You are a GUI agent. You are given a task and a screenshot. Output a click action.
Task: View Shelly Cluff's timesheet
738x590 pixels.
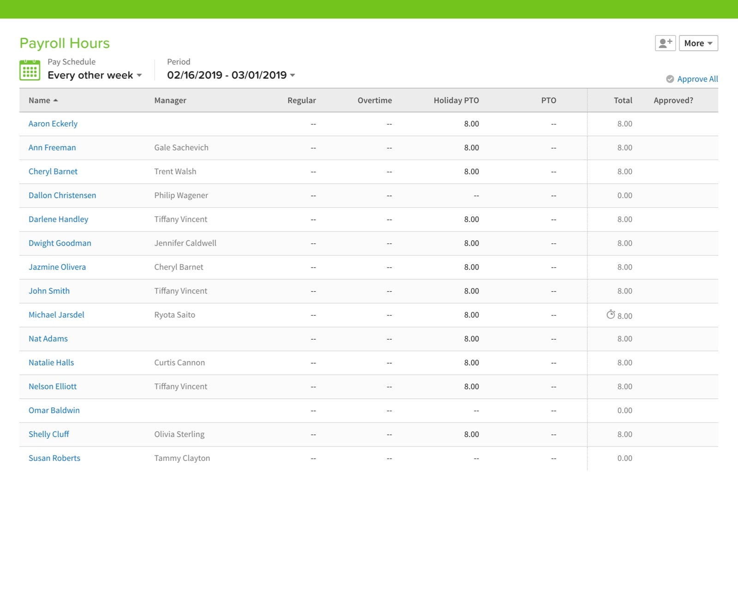[x=48, y=435]
